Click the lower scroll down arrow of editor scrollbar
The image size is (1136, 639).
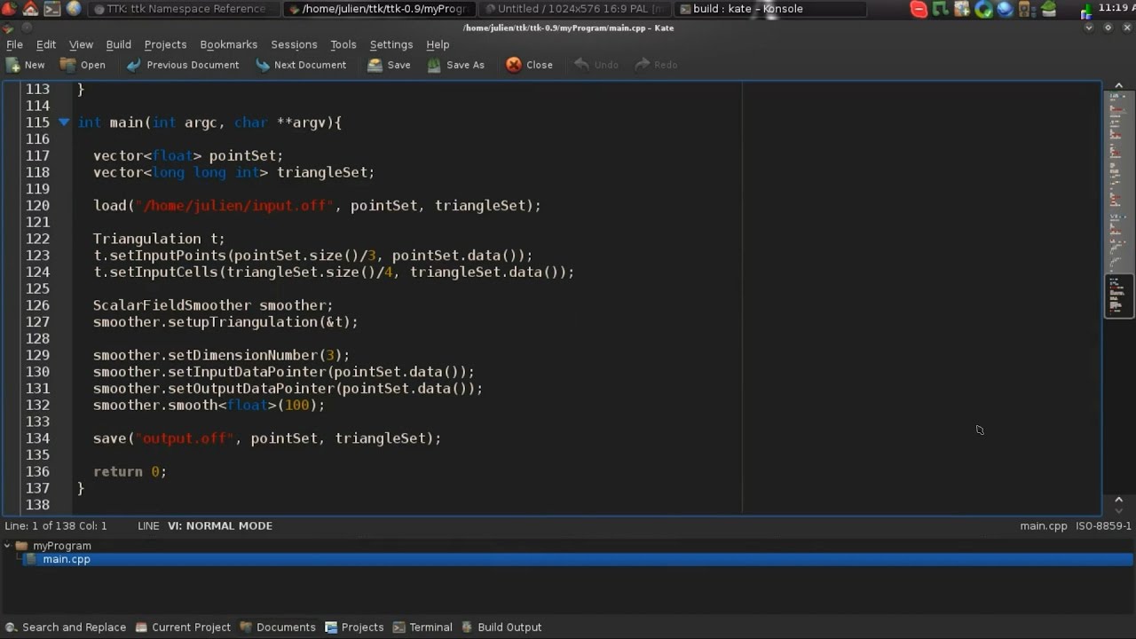pos(1118,510)
